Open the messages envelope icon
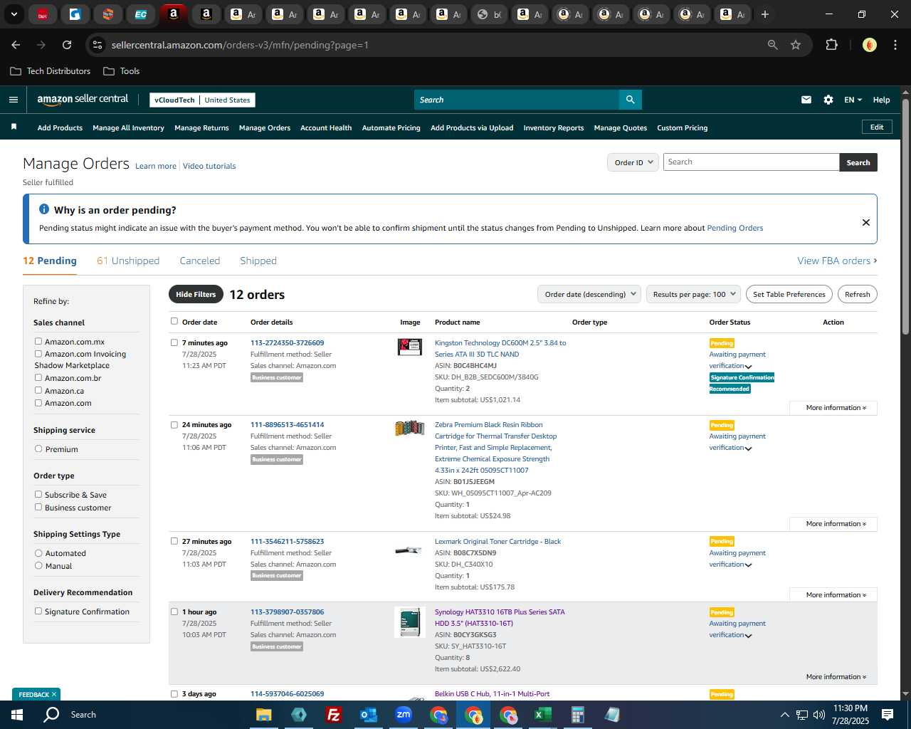The height and width of the screenshot is (729, 911). point(806,100)
